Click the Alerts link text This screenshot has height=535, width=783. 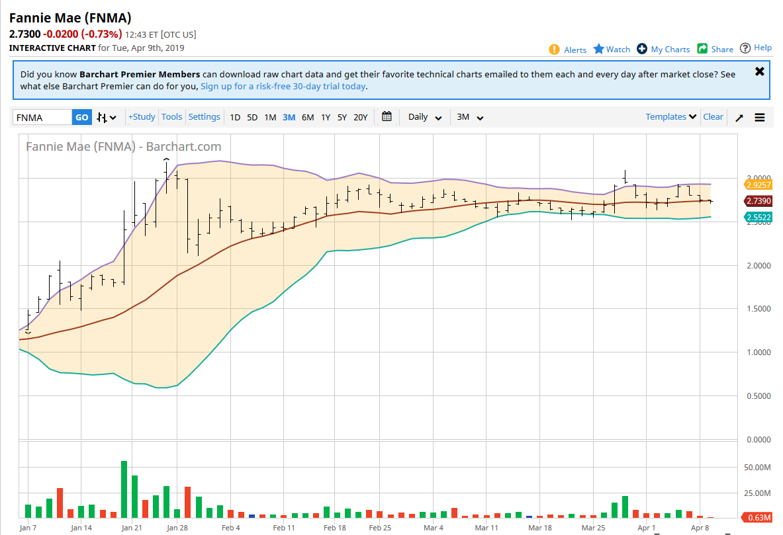pyautogui.click(x=575, y=50)
